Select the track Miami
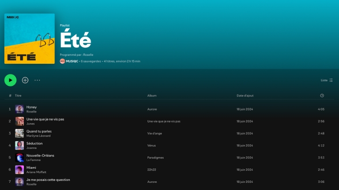This screenshot has height=190, width=339. (x=31, y=168)
